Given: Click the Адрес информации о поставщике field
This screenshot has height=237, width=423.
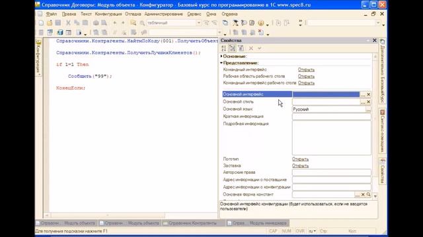Looking at the screenshot, I should pyautogui.click(x=332, y=180).
